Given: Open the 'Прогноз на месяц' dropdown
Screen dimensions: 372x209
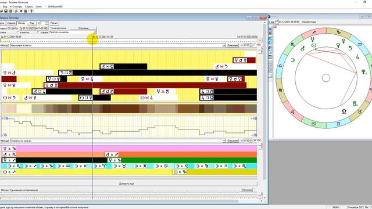Looking at the screenshot, I should (95, 32).
